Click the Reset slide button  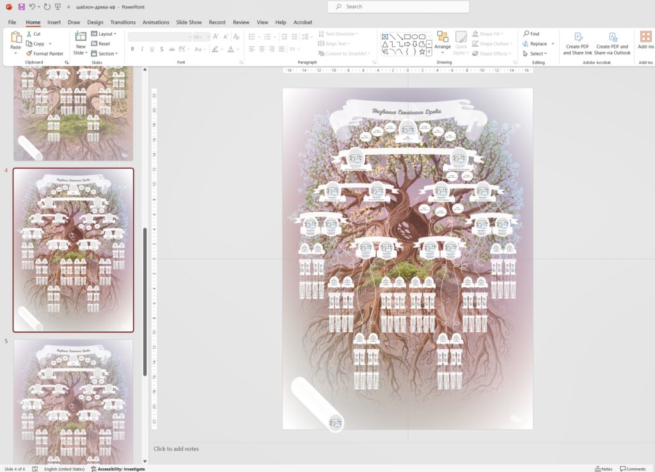point(100,44)
